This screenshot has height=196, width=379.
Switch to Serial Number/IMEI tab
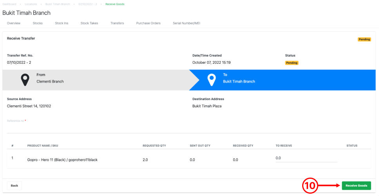(x=187, y=23)
